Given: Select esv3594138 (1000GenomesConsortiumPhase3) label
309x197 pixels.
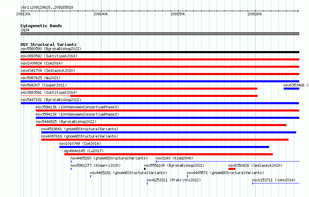Looking at the screenshot, I should tap(77, 107).
